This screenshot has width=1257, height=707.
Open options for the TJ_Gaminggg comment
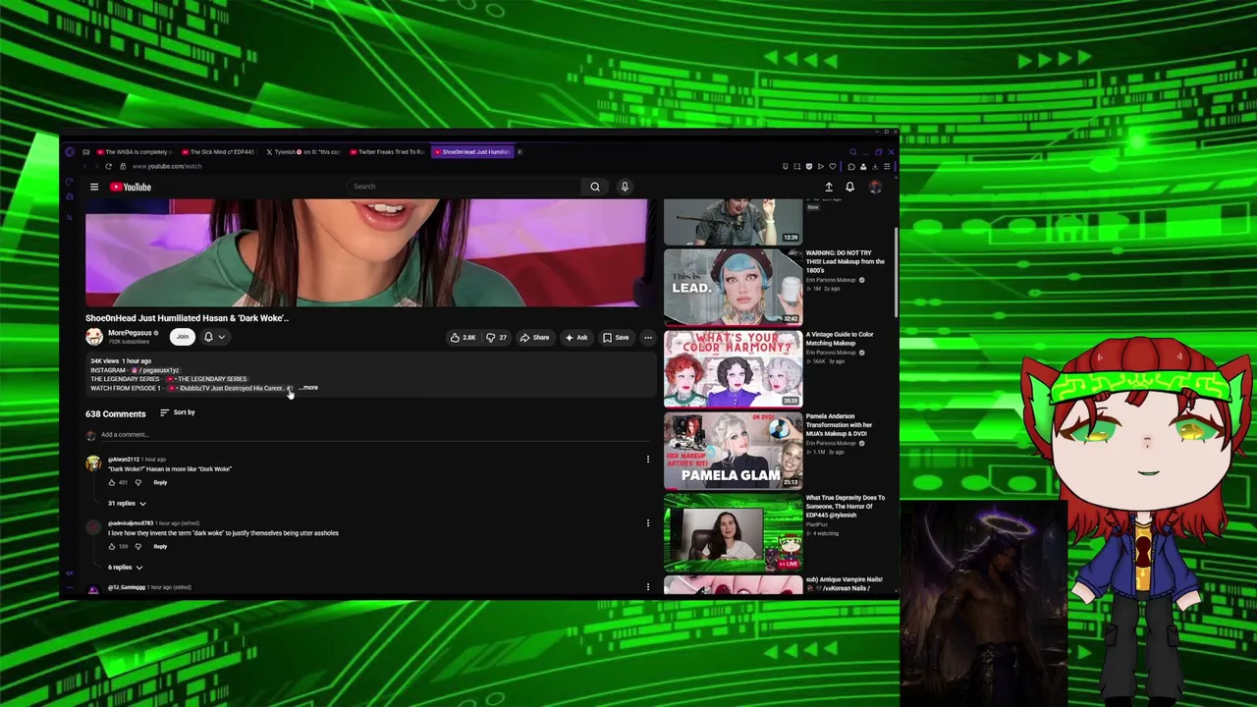[x=647, y=587]
